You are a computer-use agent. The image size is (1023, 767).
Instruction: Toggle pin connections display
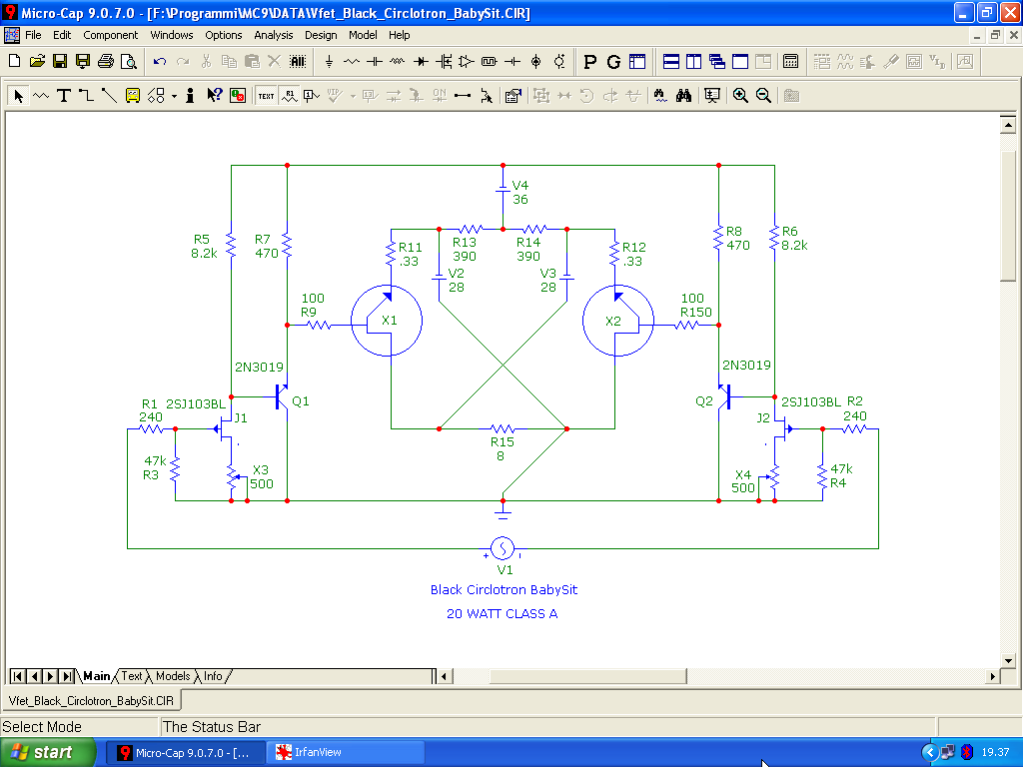462,96
